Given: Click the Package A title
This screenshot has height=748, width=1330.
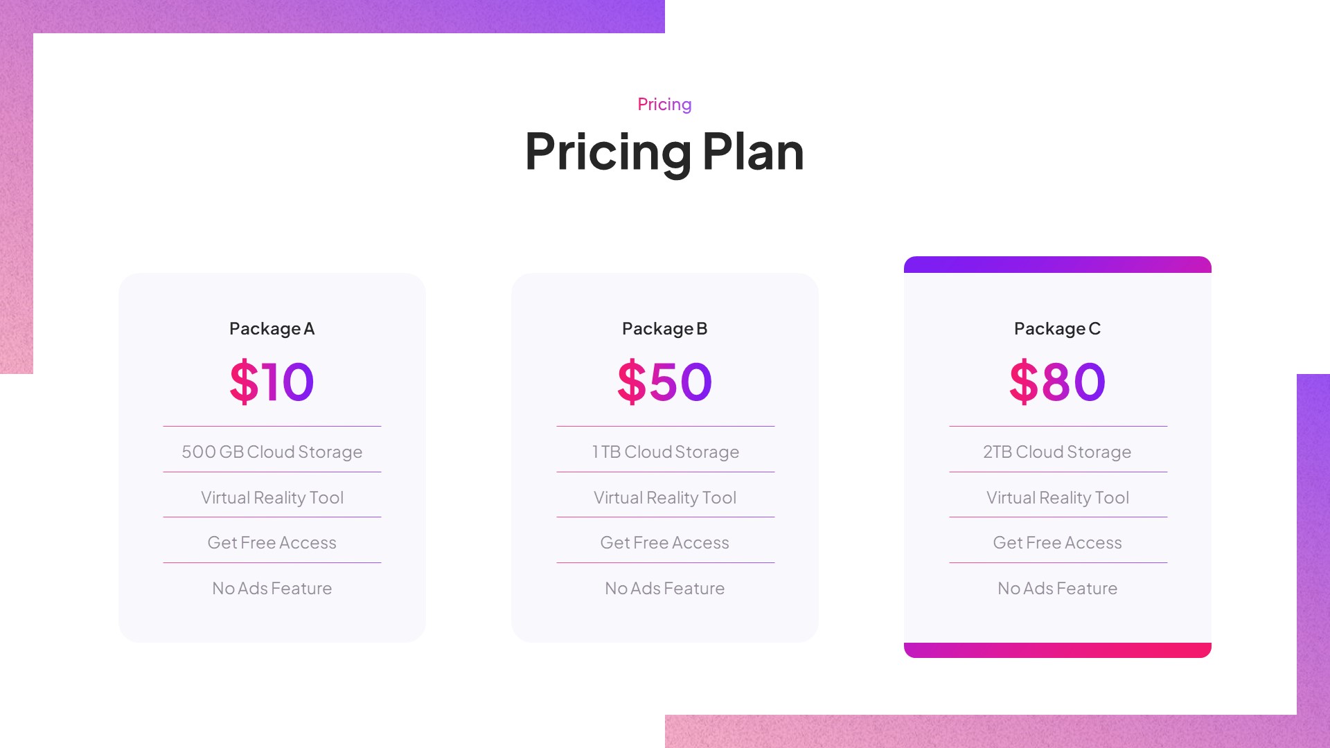Looking at the screenshot, I should 272,329.
